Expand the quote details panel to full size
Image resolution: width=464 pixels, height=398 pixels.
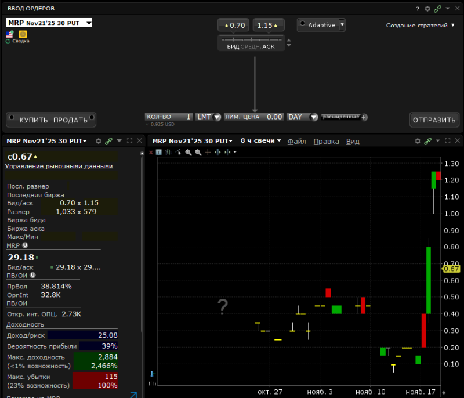(129, 141)
